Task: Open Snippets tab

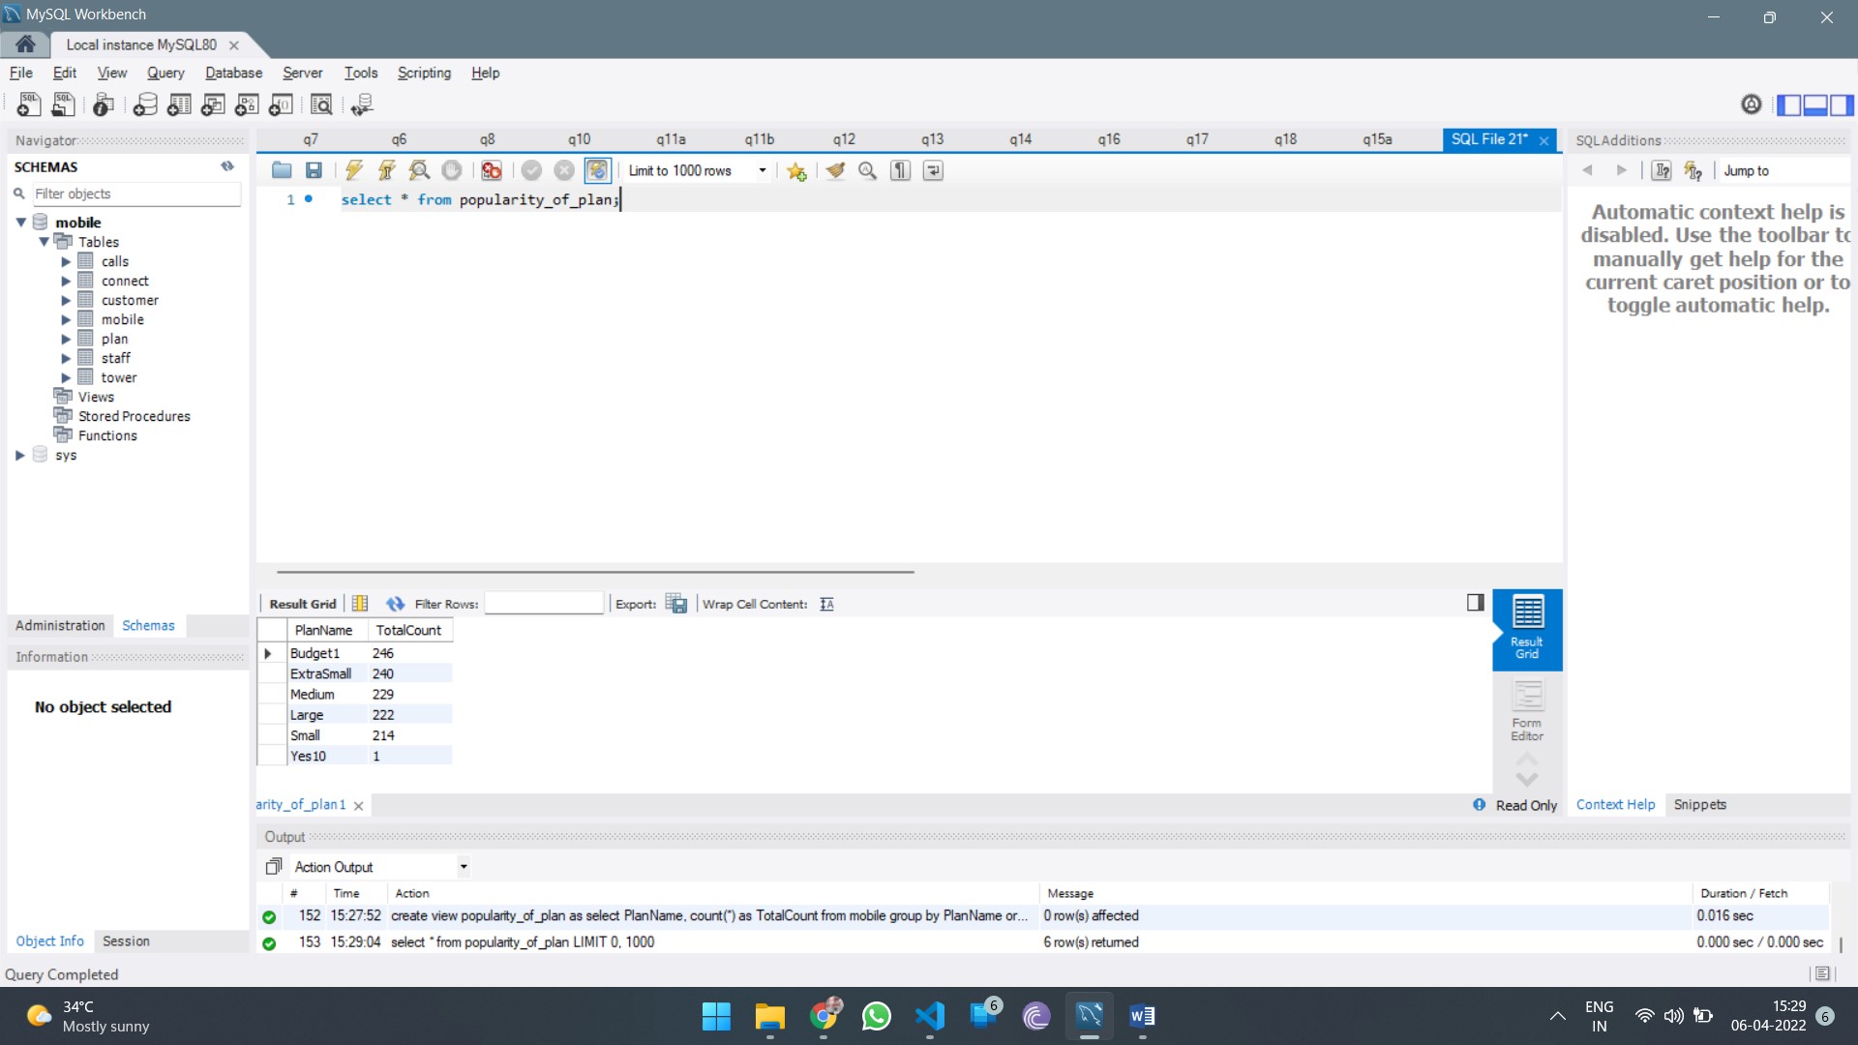Action: tap(1700, 804)
